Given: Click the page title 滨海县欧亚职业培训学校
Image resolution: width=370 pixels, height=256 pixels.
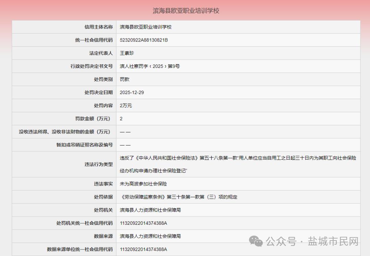Looking at the screenshot, I should 185,11.
